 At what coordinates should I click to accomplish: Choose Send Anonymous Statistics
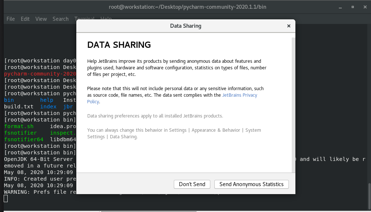tap(251, 184)
